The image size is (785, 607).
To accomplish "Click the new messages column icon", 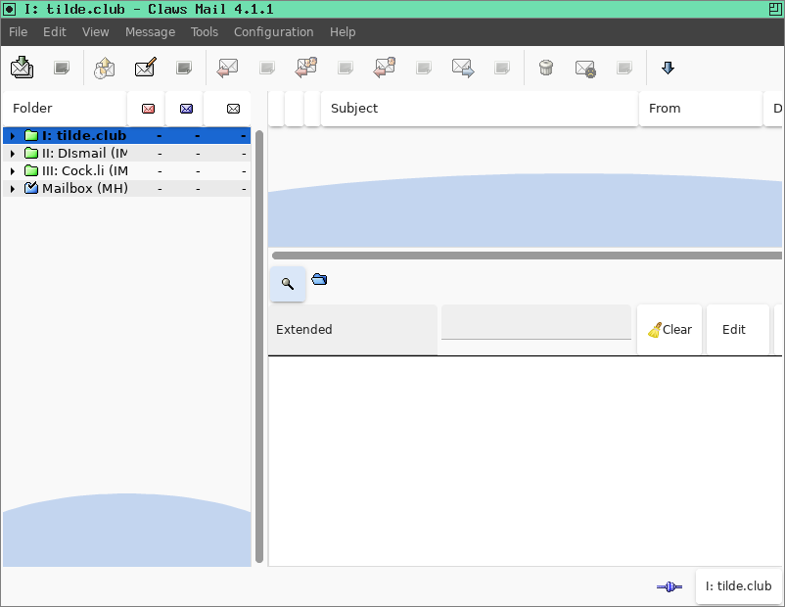I will [x=148, y=109].
